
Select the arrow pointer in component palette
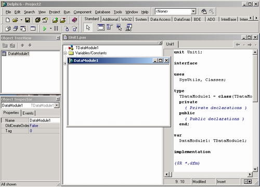tap(88, 28)
